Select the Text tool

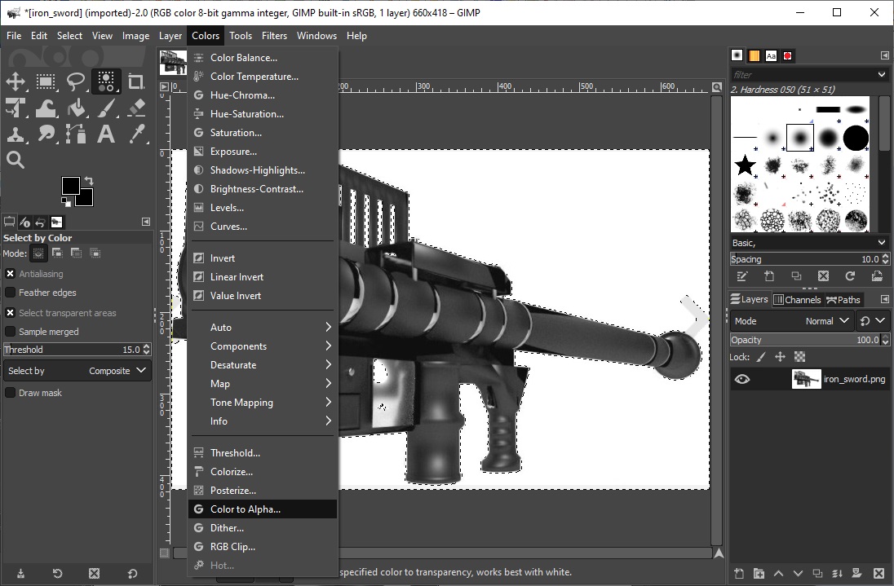coord(106,134)
